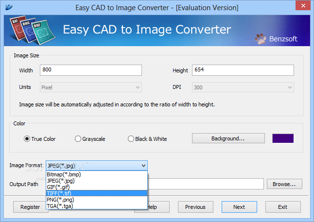Click the Benzsoft paw logo
This screenshot has height=222, width=314.
coord(261,39)
